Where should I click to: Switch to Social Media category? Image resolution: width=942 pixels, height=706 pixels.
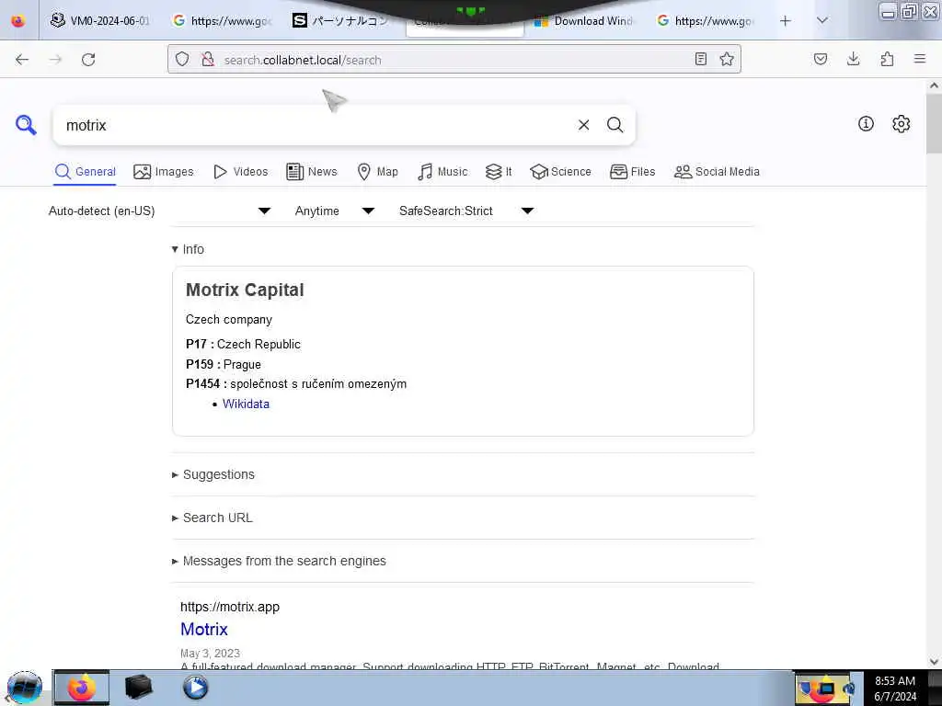point(717,172)
